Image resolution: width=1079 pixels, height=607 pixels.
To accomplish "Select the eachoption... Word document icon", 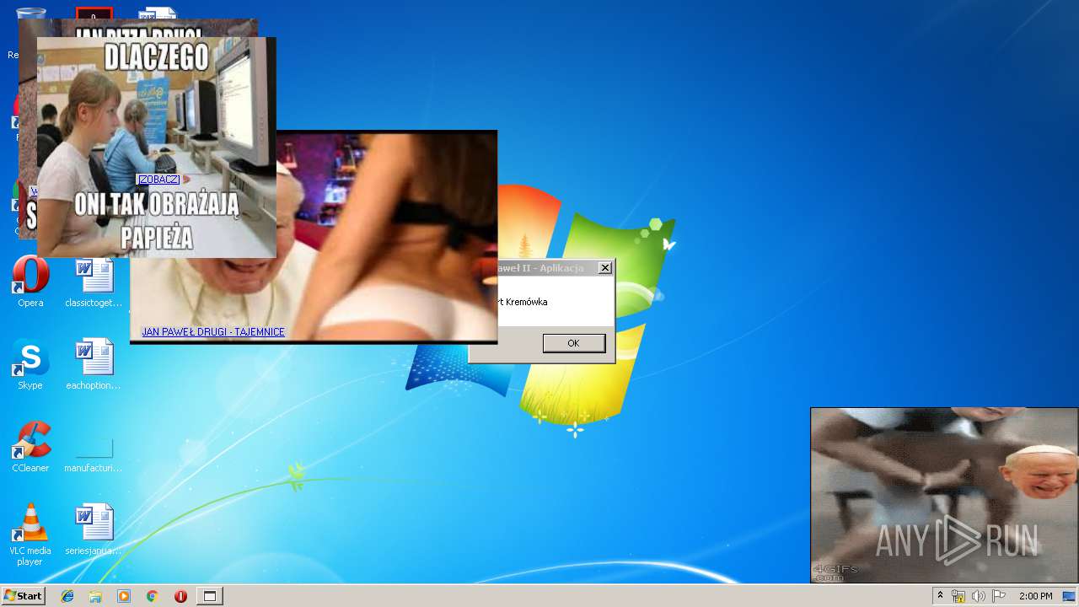I will tap(94, 365).
